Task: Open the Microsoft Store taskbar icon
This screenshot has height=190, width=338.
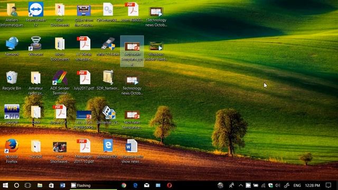Action: click(x=51, y=185)
